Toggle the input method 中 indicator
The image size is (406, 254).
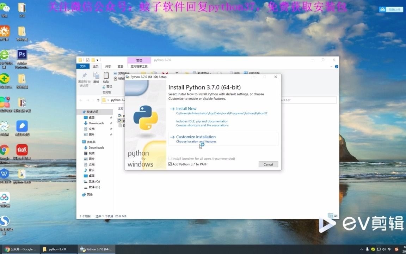point(389,249)
